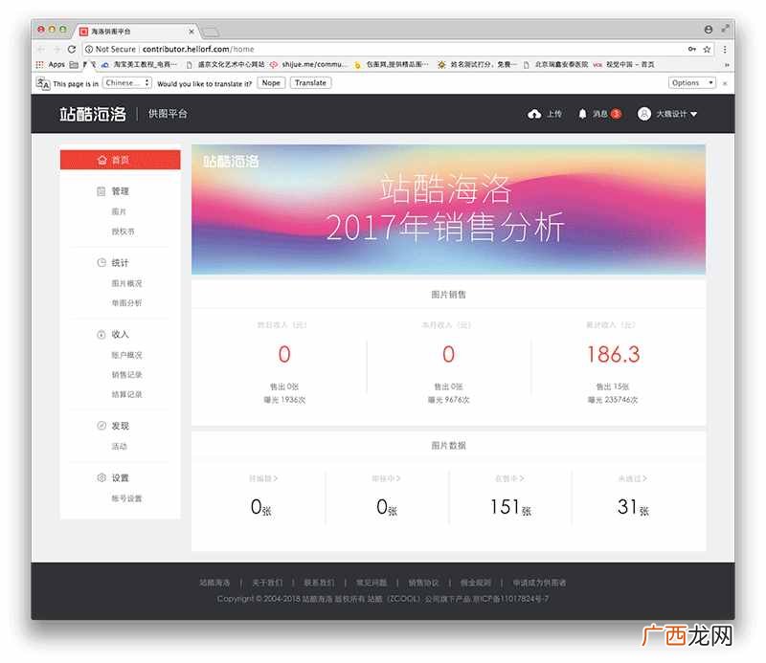This screenshot has width=766, height=663.
Task: Open the 视觉中国 - 首页 bookmark
Action: coord(624,64)
